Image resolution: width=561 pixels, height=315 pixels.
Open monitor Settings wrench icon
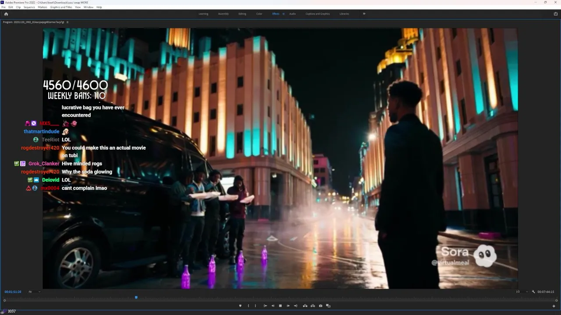[x=533, y=292]
